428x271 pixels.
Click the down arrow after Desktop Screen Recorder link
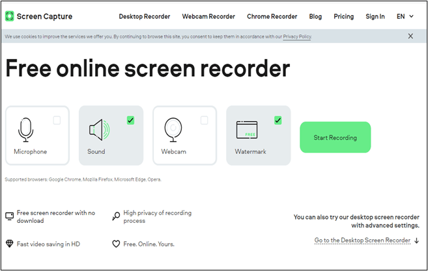tap(416, 240)
